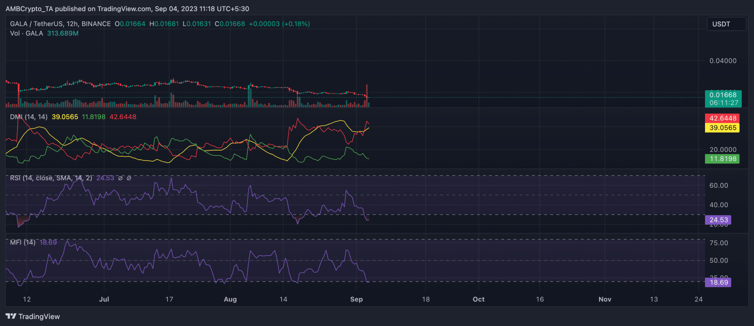This screenshot has height=326, width=754.
Task: Click red DMI axis tag 42.6448
Action: 722,118
